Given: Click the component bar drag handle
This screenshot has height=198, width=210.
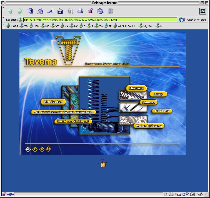Looking at the screenshot, I should pyautogui.click(x=166, y=194).
